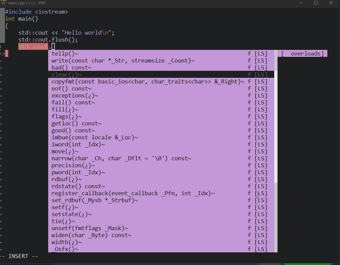340x265 pixels.
Task: Place cursor on std::cout.flush(); line
Action: (48, 40)
